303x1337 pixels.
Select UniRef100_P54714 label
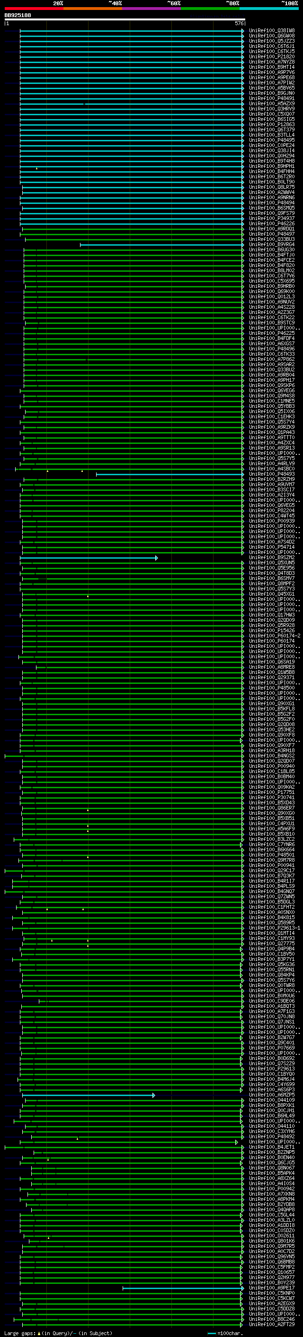tap(271, 547)
